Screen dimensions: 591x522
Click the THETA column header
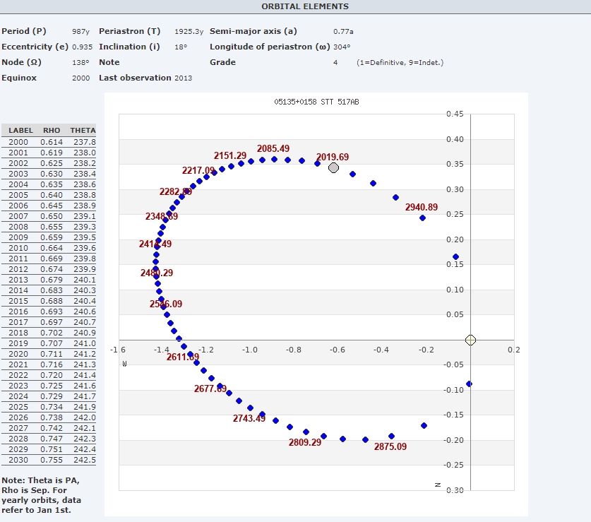[83, 131]
